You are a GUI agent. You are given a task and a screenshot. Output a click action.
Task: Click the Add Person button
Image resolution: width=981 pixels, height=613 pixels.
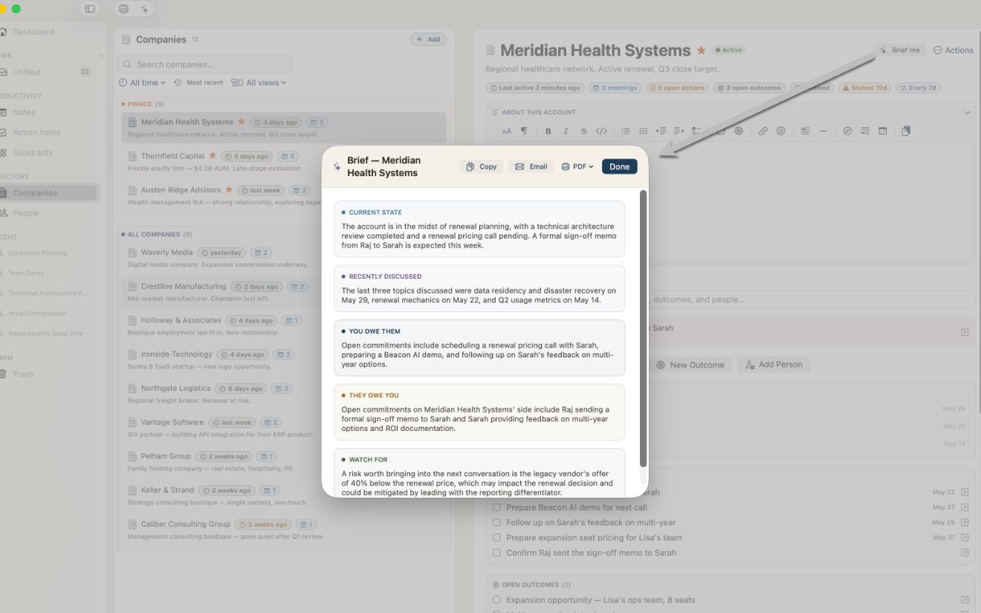[774, 365]
